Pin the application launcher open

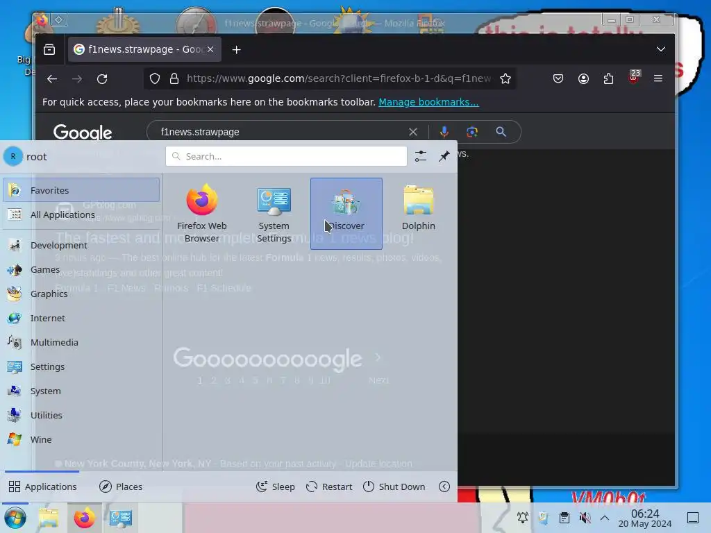click(x=444, y=156)
